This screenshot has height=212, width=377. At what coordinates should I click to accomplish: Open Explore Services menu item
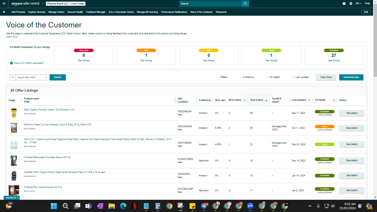pyautogui.click(x=37, y=12)
